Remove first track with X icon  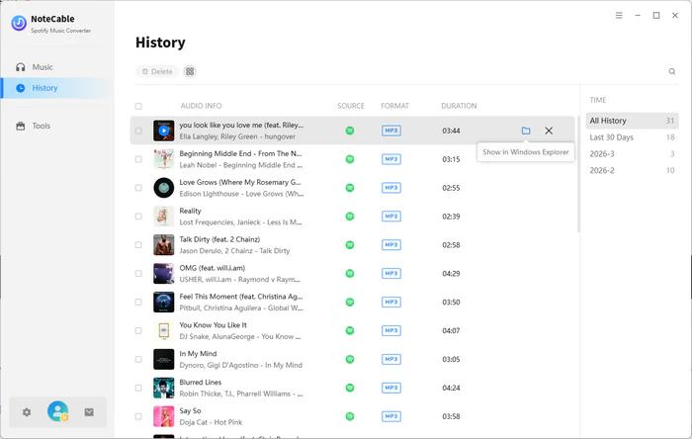click(x=549, y=131)
